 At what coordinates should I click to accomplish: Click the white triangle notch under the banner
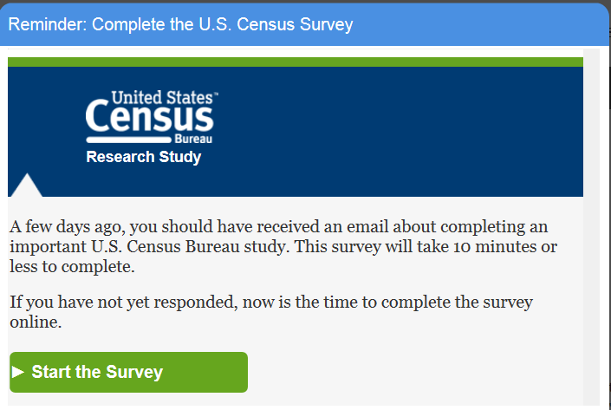[27, 186]
